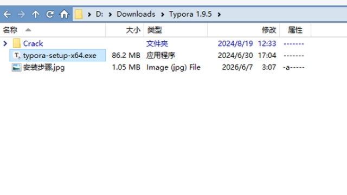Click the 2024/8/19 12:33 date cell
Image resolution: width=347 pixels, height=195 pixels.
(x=247, y=43)
